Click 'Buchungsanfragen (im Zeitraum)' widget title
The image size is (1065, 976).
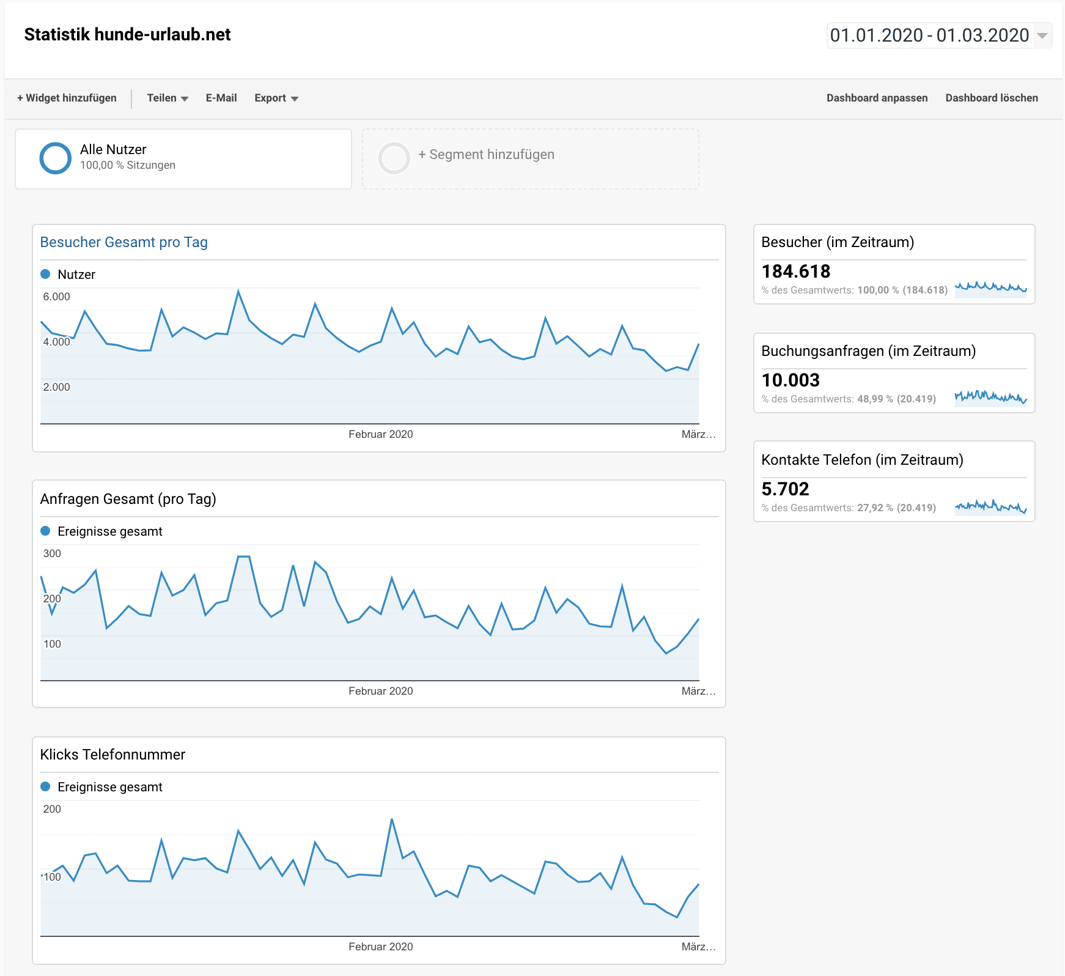[x=868, y=351]
